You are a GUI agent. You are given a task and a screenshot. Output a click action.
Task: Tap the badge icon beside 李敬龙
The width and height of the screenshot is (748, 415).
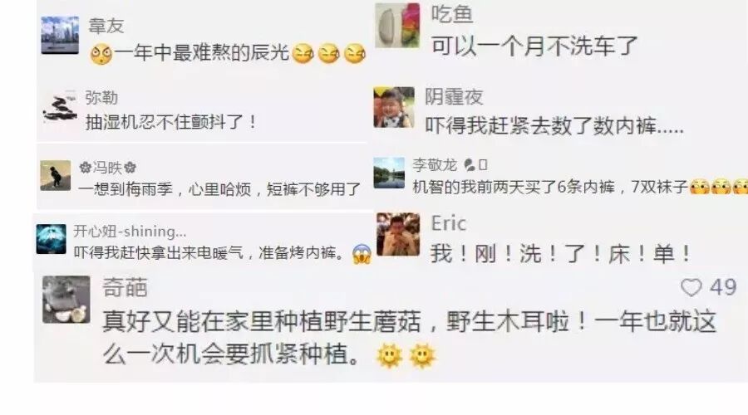pyautogui.click(x=470, y=165)
